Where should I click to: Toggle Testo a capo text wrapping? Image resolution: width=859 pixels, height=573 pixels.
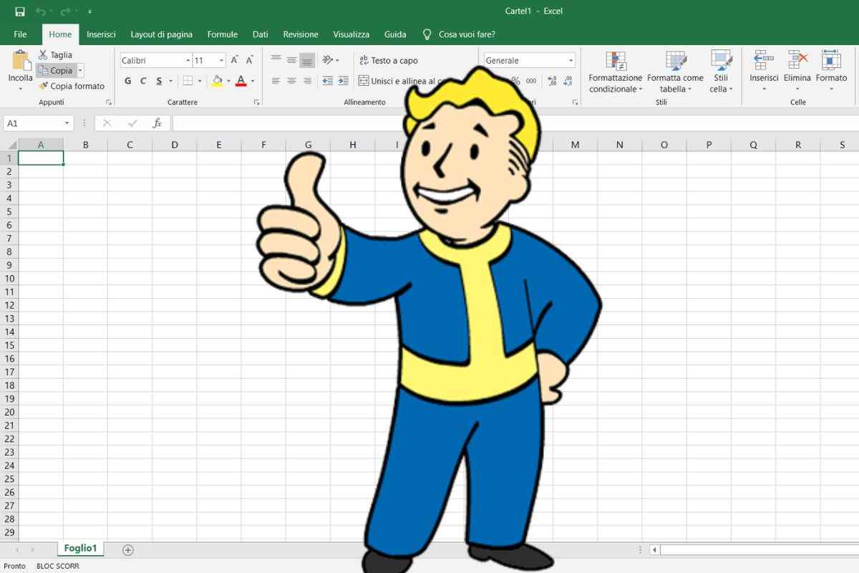pos(389,61)
